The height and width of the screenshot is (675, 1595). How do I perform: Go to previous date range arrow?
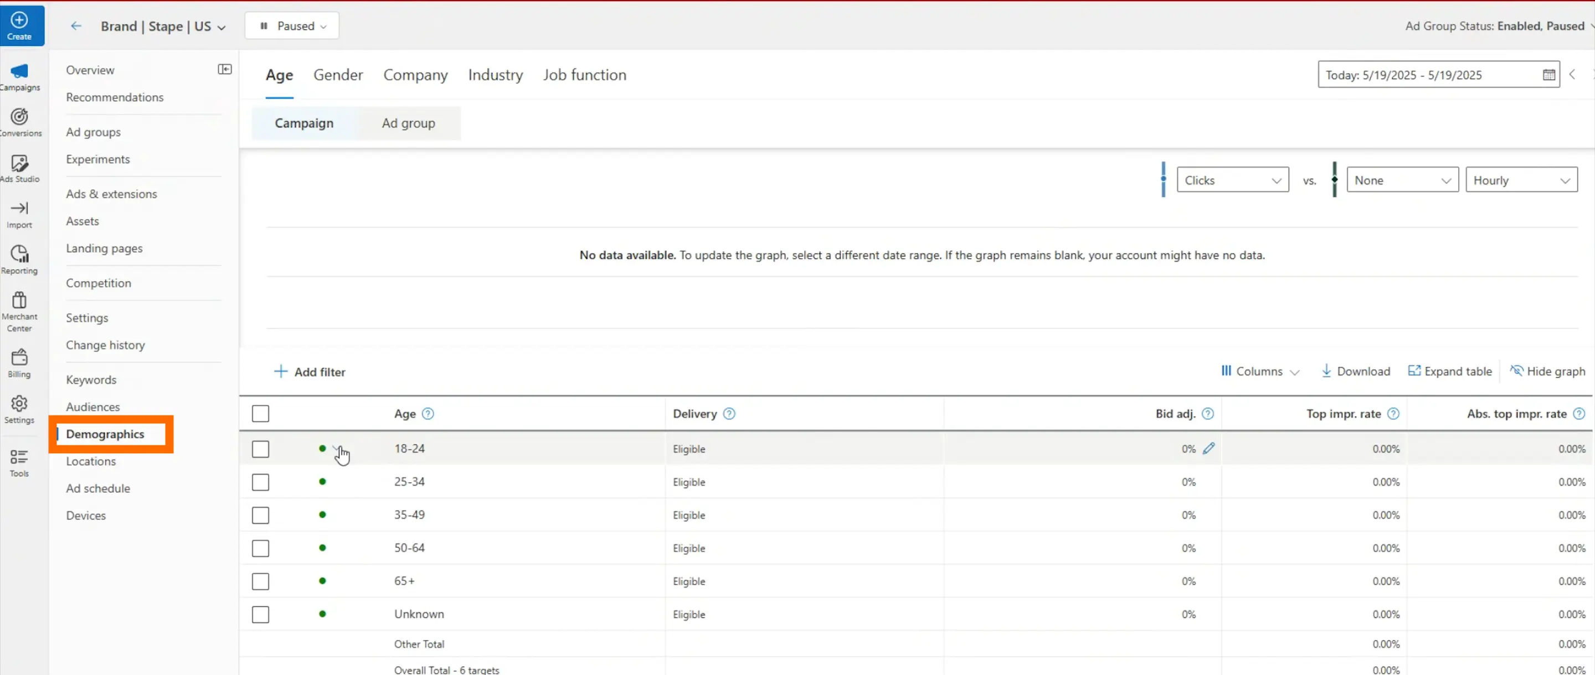pyautogui.click(x=1572, y=75)
